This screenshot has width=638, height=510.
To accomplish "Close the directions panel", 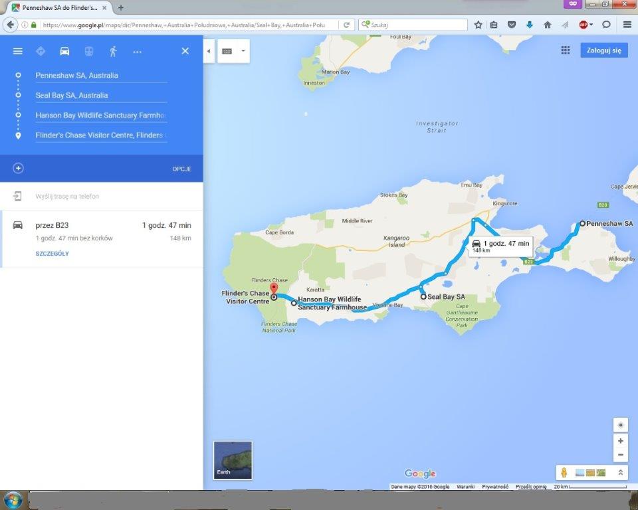I will click(x=185, y=51).
